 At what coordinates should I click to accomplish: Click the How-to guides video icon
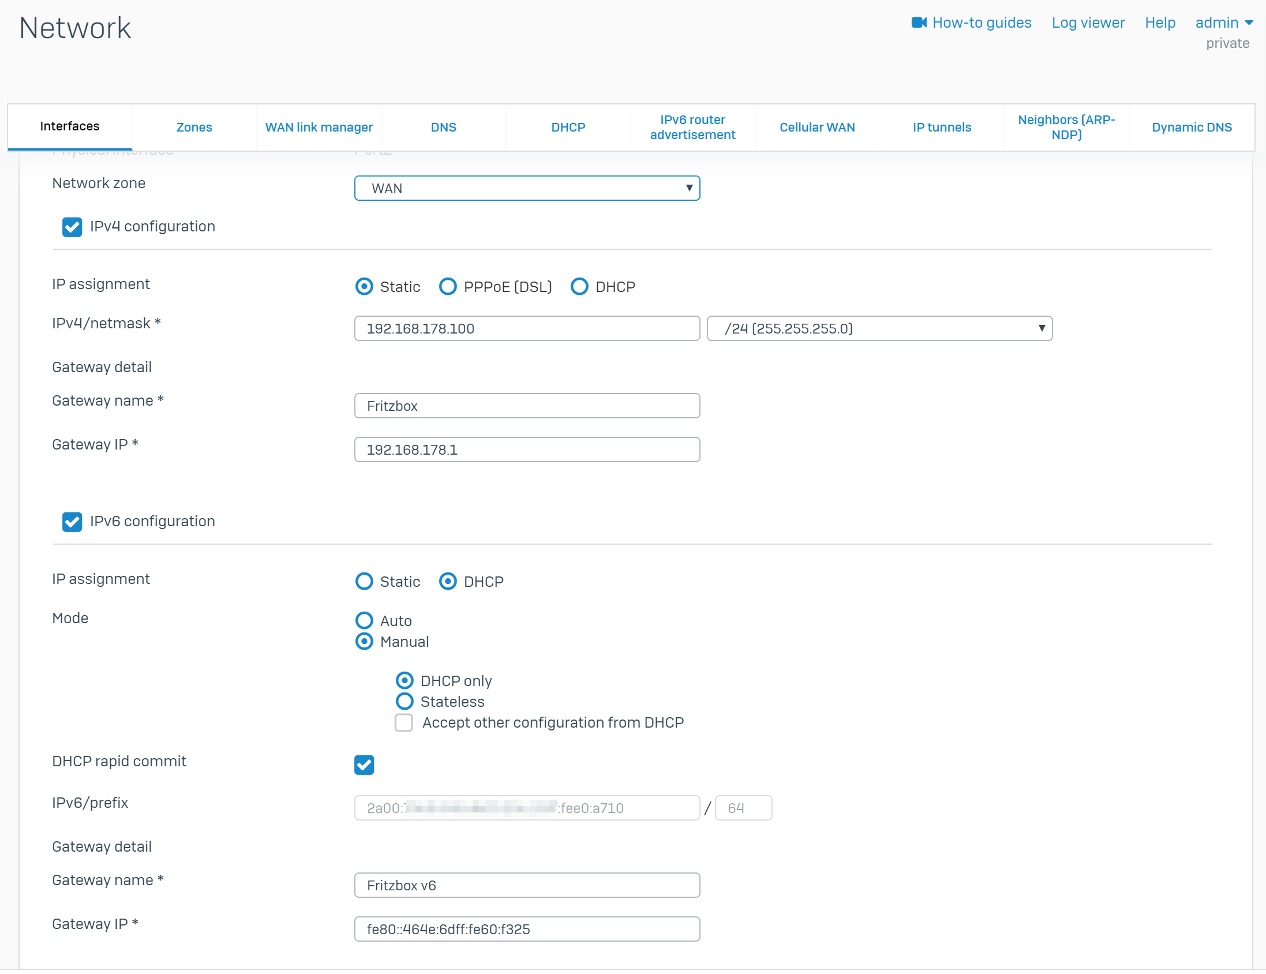pyautogui.click(x=919, y=23)
